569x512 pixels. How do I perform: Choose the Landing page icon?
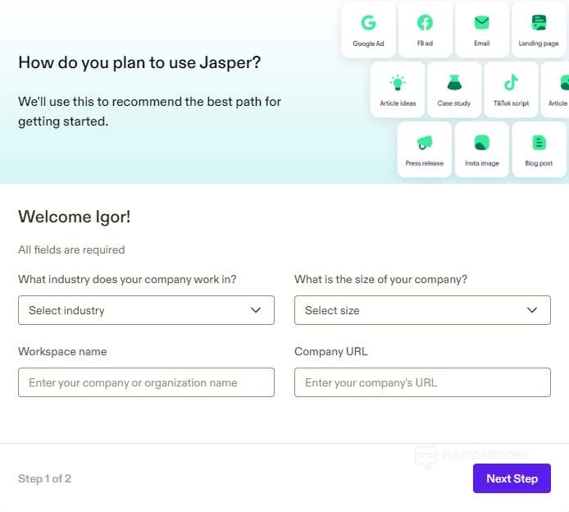539,23
